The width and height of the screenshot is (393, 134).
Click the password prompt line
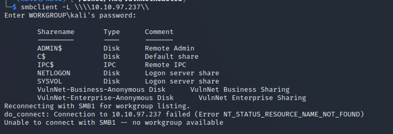[x=70, y=15]
